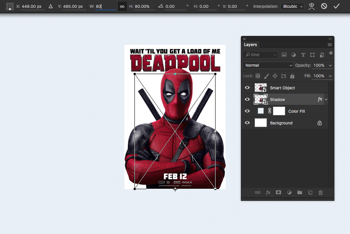350x234 pixels.
Task: Create a new layer
Action: 310,192
